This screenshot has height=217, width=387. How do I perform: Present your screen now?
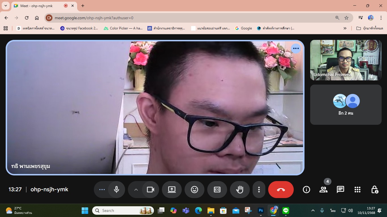click(172, 190)
